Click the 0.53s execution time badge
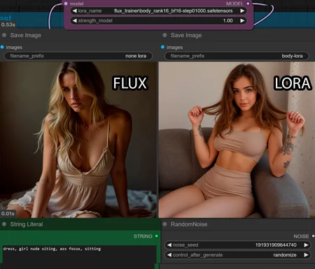Image resolution: width=315 pixels, height=269 pixels. [x=8, y=24]
